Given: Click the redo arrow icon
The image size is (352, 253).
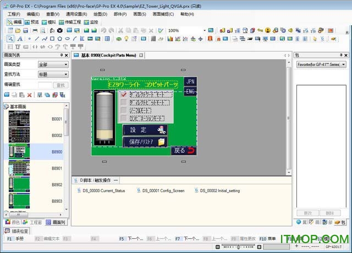Looking at the screenshot, I should (x=111, y=30).
